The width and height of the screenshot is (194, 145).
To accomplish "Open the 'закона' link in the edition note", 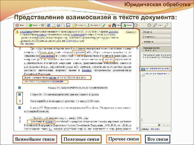I will pos(53,78).
